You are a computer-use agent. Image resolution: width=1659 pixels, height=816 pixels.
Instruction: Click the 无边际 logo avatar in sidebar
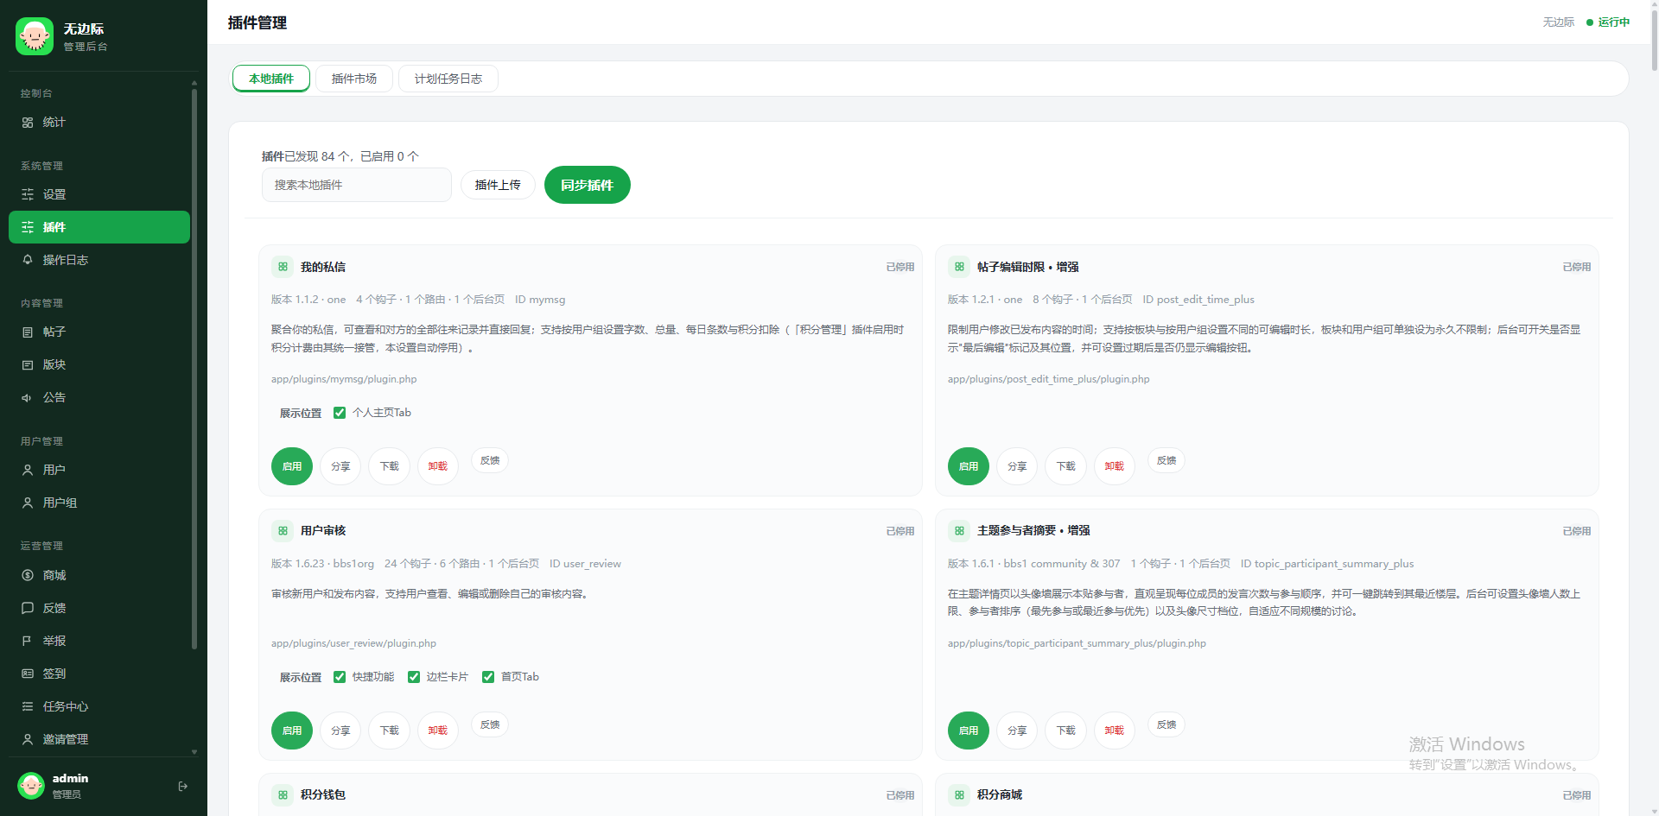(35, 36)
